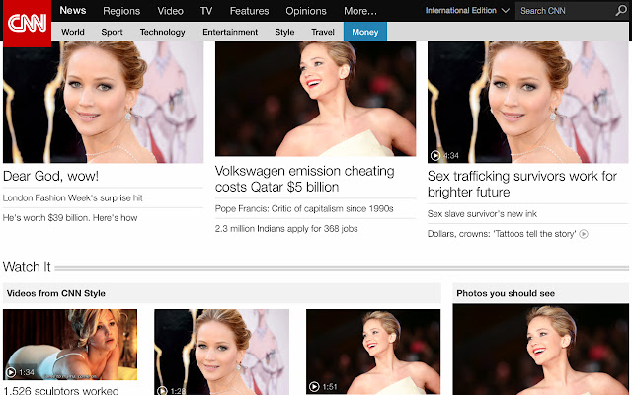Open Pope Francis critic of capitalism link
The image size is (632, 395).
[x=304, y=208]
